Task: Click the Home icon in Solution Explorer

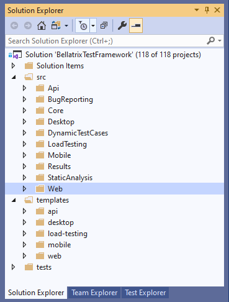Action: tap(42, 25)
